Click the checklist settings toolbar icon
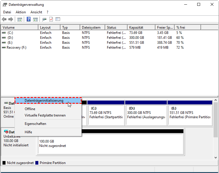219x173 pixels. pos(58,19)
